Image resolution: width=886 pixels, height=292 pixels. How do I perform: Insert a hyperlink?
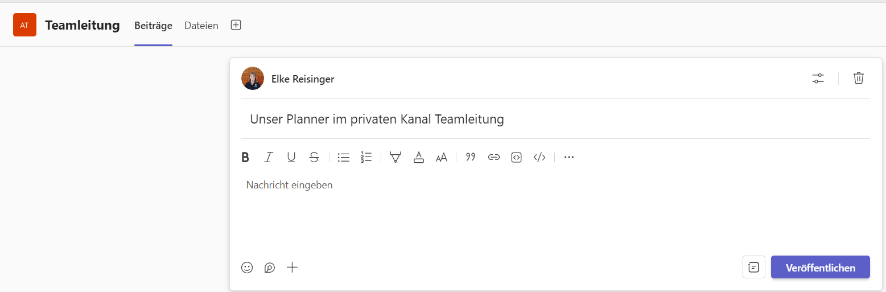coord(494,158)
